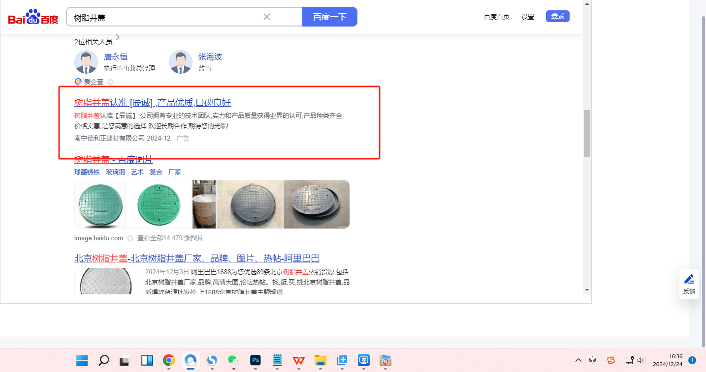Open the last black manhole cover image
Image resolution: width=706 pixels, height=372 pixels.
317,204
